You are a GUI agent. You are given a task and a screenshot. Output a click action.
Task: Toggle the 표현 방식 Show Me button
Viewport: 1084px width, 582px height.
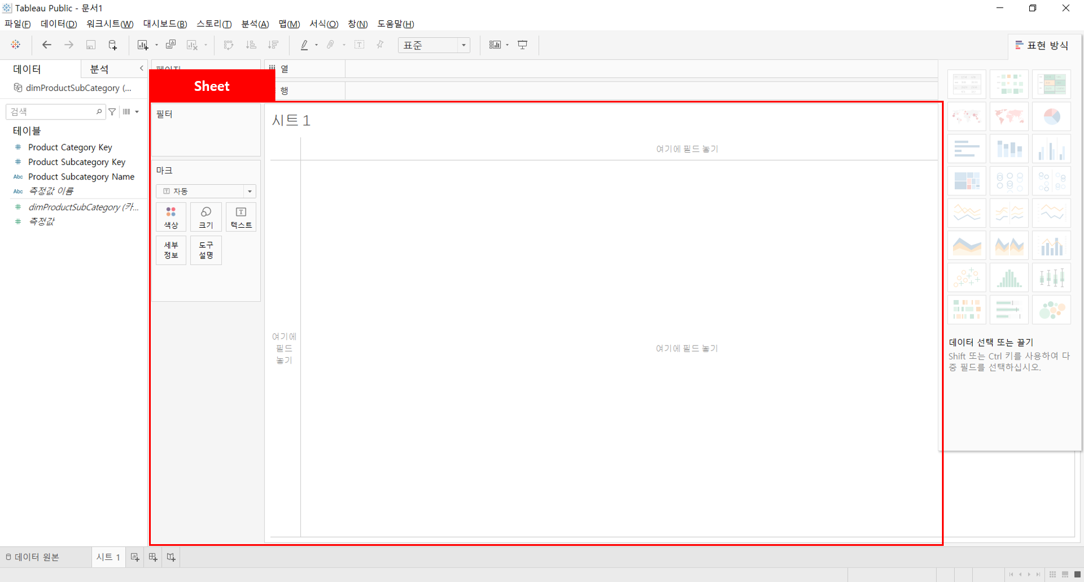(x=1042, y=45)
